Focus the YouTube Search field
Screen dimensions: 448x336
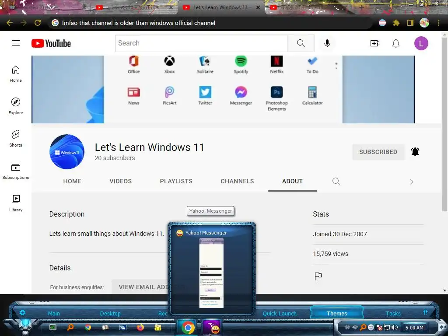coord(201,43)
